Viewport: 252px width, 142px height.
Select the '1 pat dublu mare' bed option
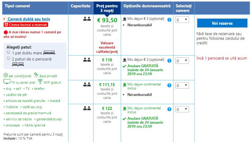click(x=9, y=52)
